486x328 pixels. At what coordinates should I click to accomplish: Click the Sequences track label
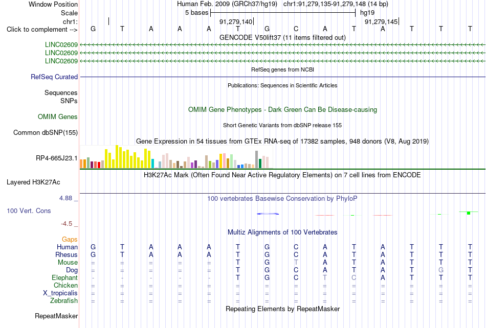(61, 93)
